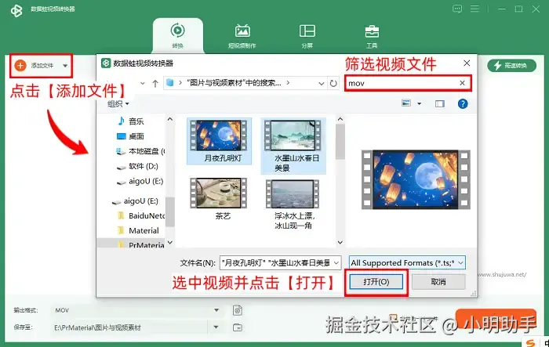Click the up-arrow parent folder button

click(x=155, y=83)
